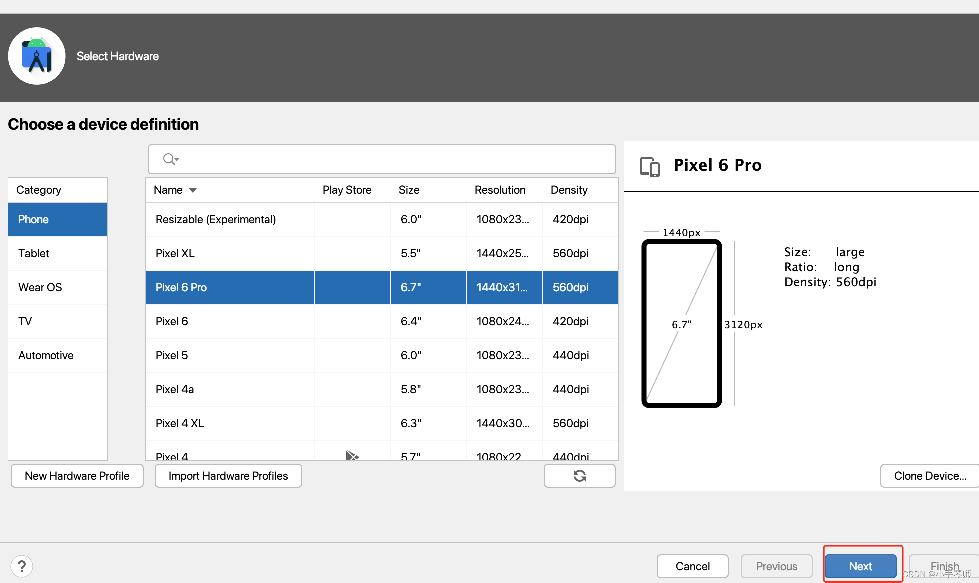Select the Tablet category
The height and width of the screenshot is (583, 979).
pos(58,253)
